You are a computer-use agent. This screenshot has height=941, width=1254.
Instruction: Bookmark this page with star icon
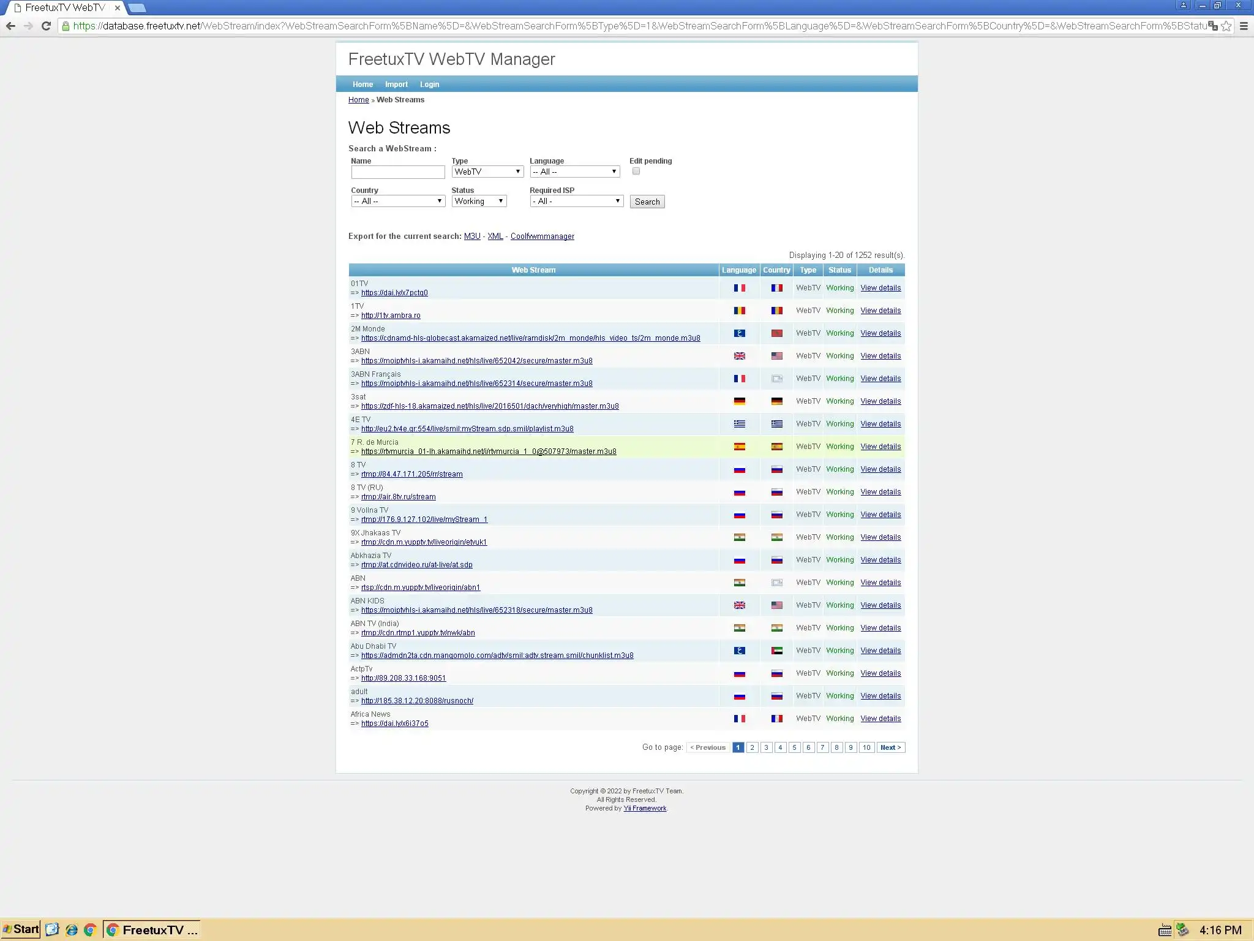pyautogui.click(x=1226, y=26)
